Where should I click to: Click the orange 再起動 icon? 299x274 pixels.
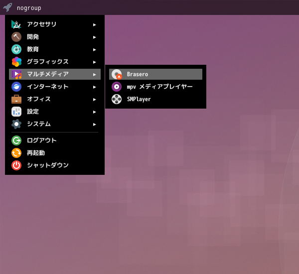coord(16,153)
